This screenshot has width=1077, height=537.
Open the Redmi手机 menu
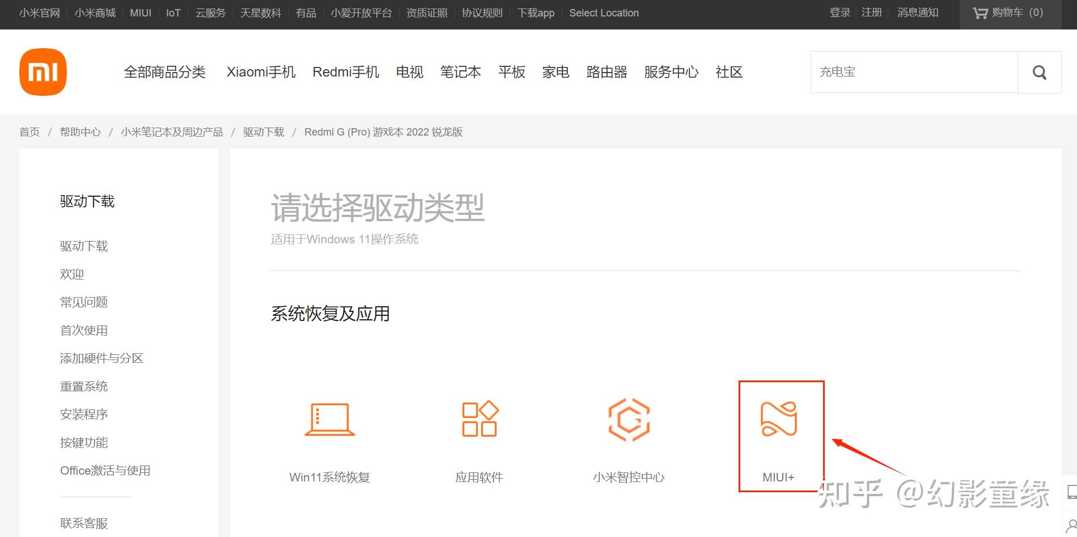click(x=346, y=72)
